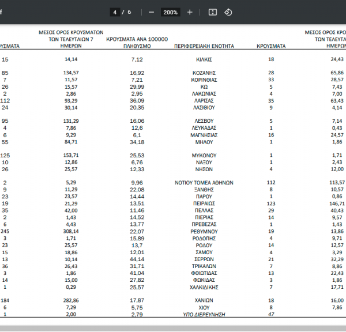Select the ΚΙΛΚΙΣ row label
Viewport: 346px width, 332px height.
coord(204,59)
